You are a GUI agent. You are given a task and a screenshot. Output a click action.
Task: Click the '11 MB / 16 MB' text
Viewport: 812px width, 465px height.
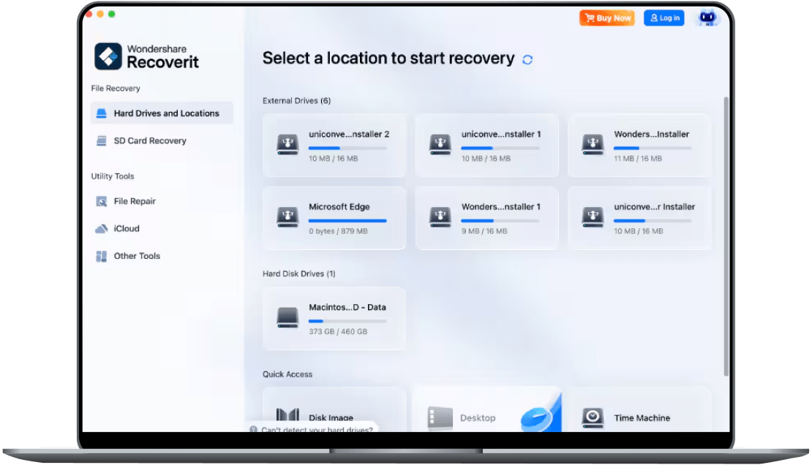[x=638, y=159]
